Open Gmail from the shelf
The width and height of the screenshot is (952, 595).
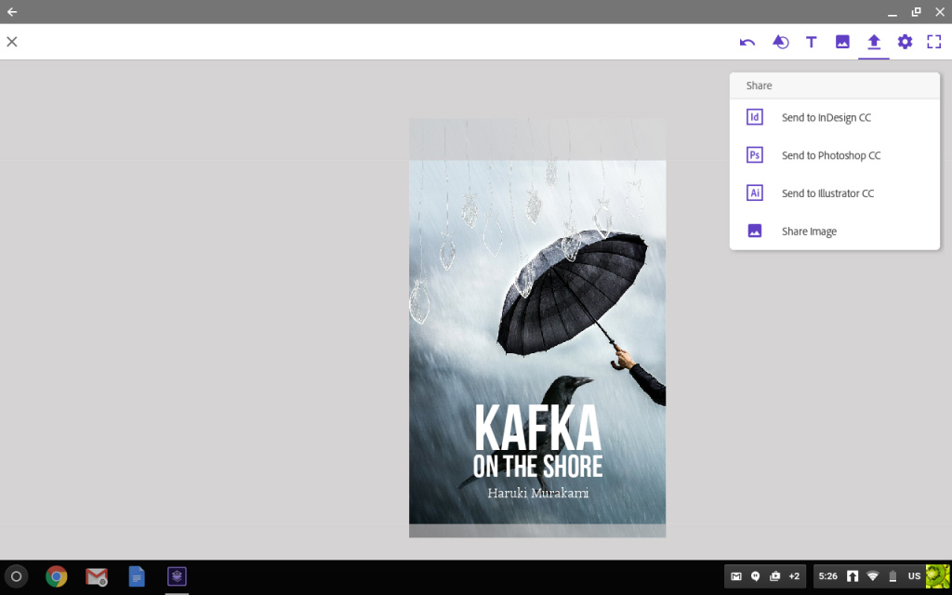(x=97, y=576)
